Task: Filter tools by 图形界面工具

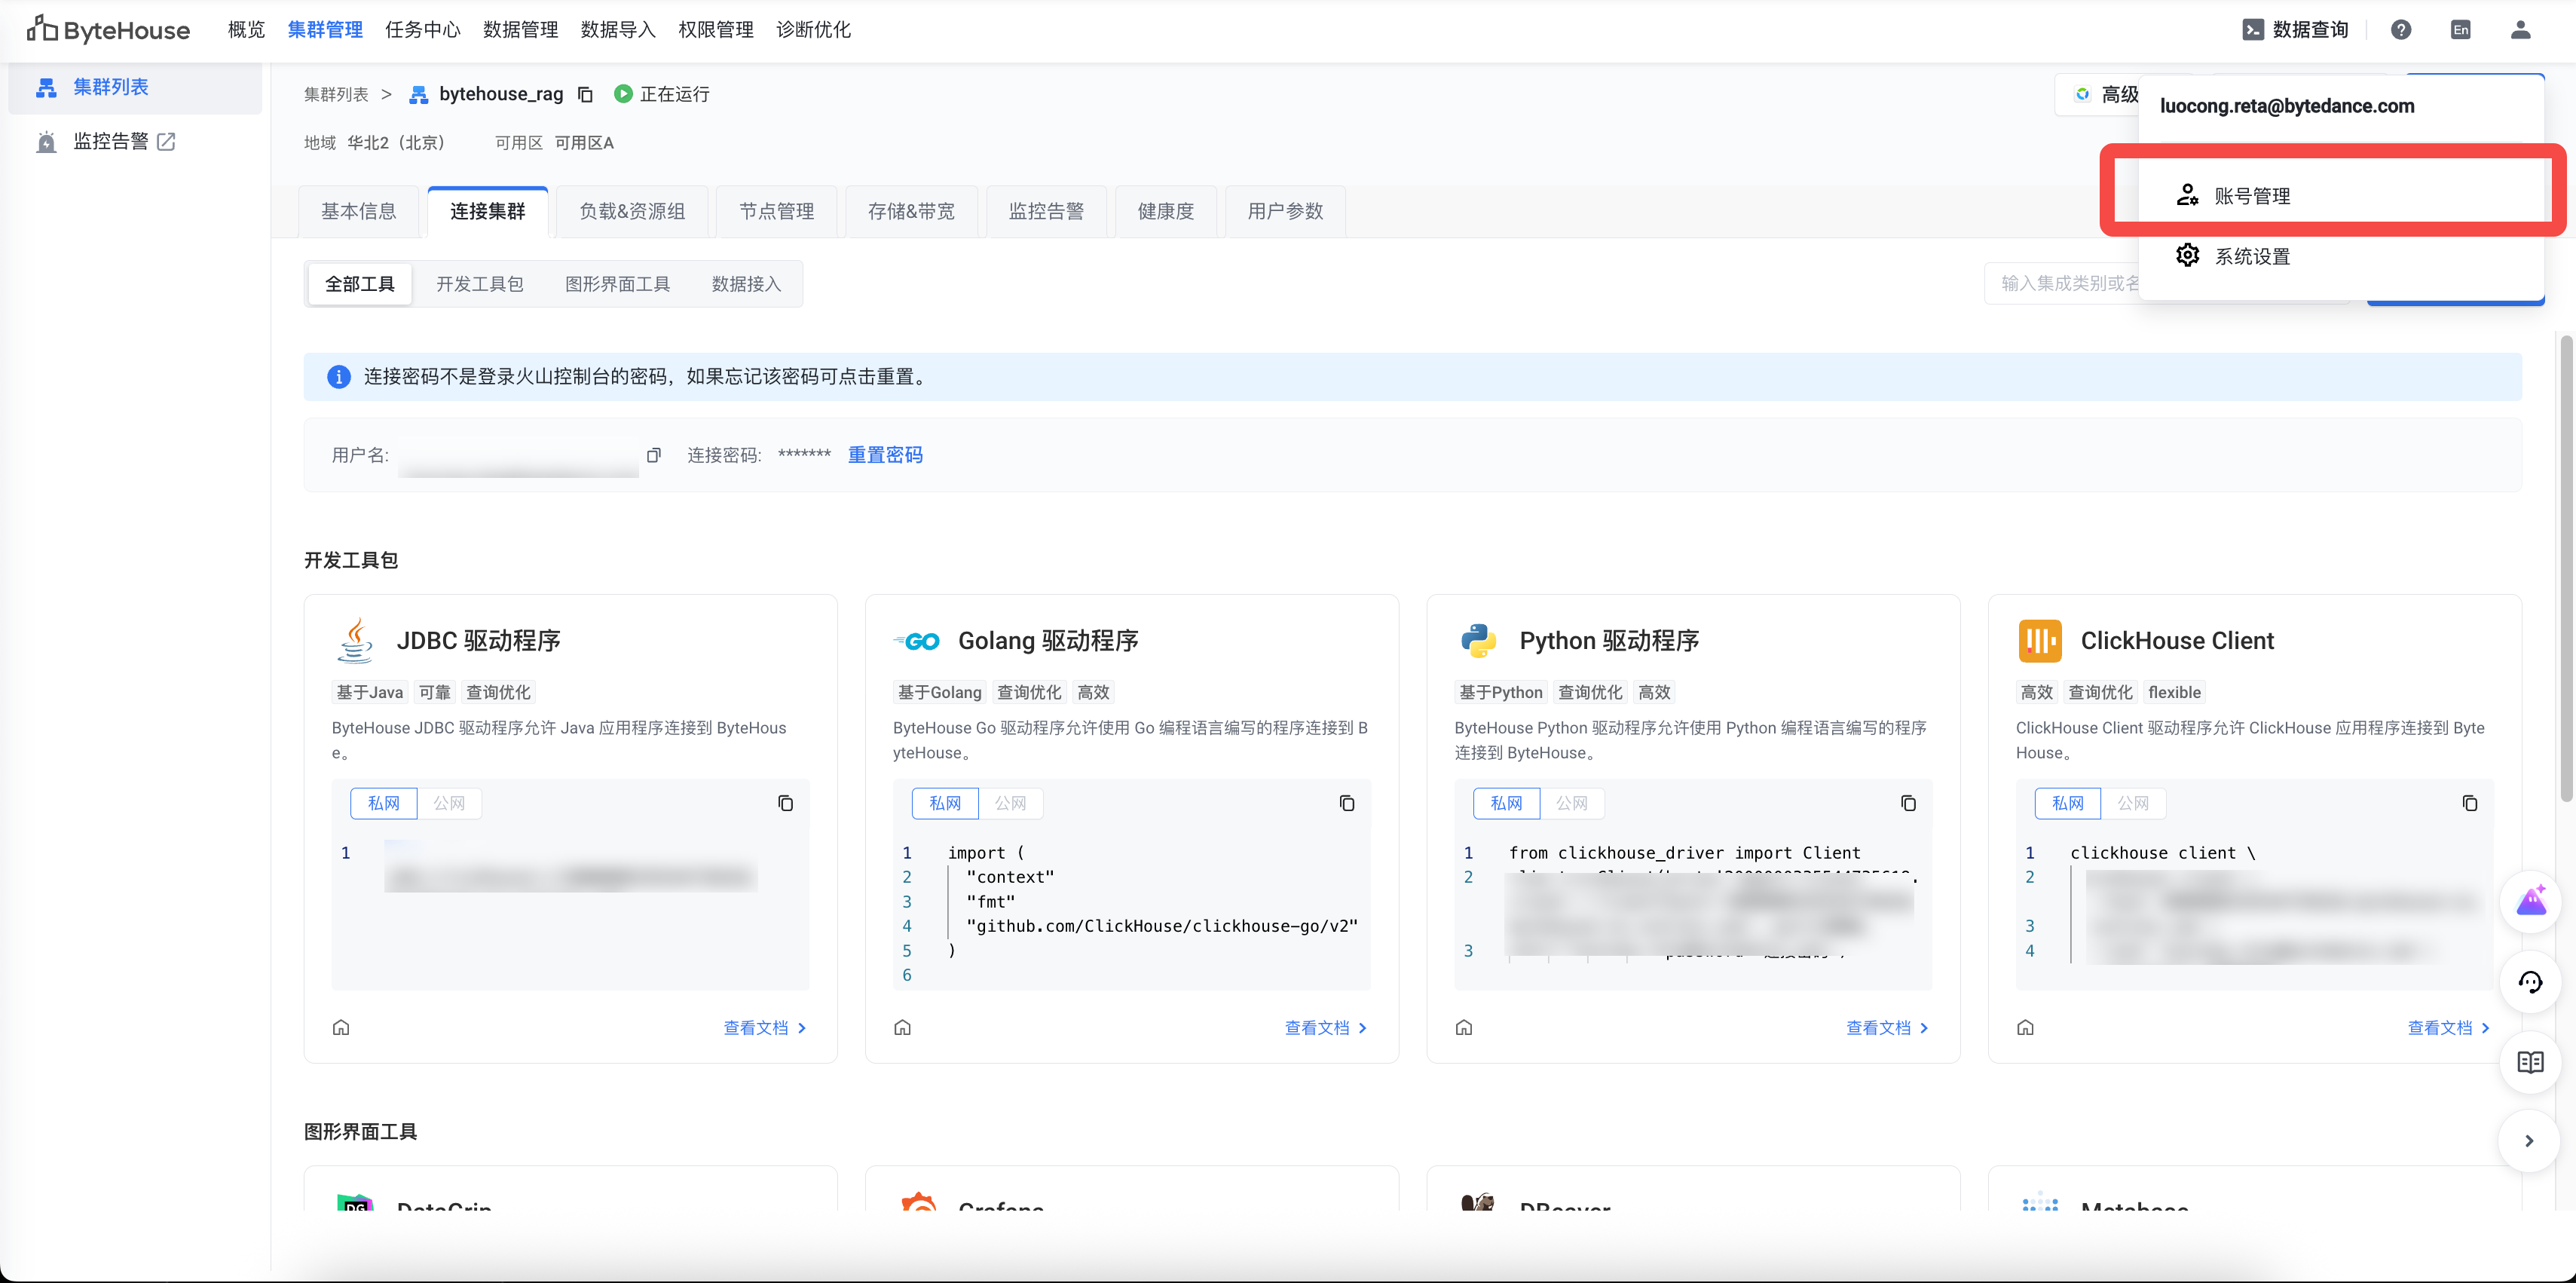Action: pyautogui.click(x=617, y=284)
